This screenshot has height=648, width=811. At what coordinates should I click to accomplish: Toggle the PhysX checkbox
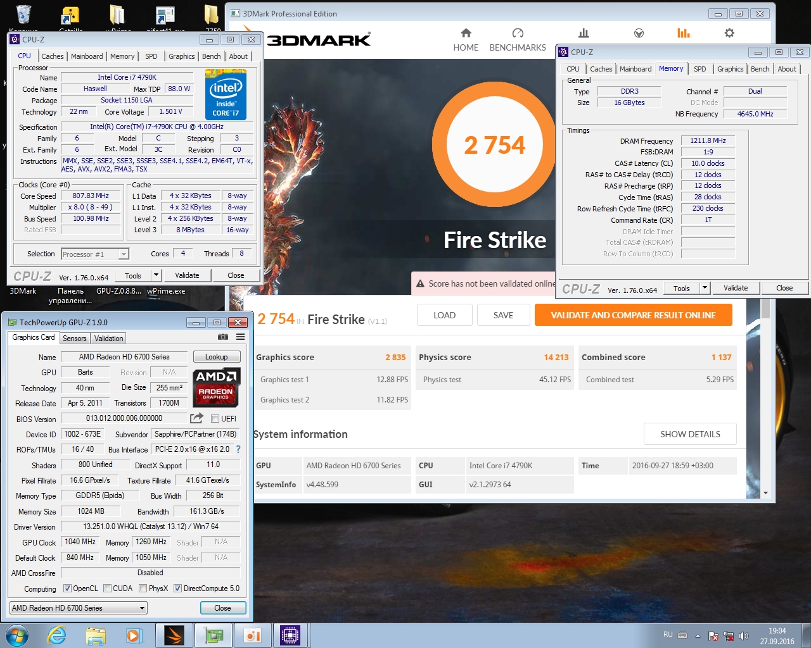[143, 589]
